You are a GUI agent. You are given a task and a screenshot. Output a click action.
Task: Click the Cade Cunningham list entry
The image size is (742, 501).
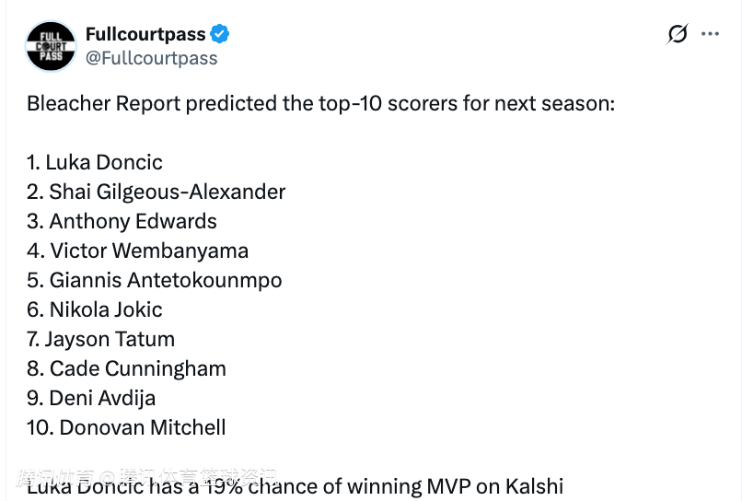pyautogui.click(x=126, y=369)
